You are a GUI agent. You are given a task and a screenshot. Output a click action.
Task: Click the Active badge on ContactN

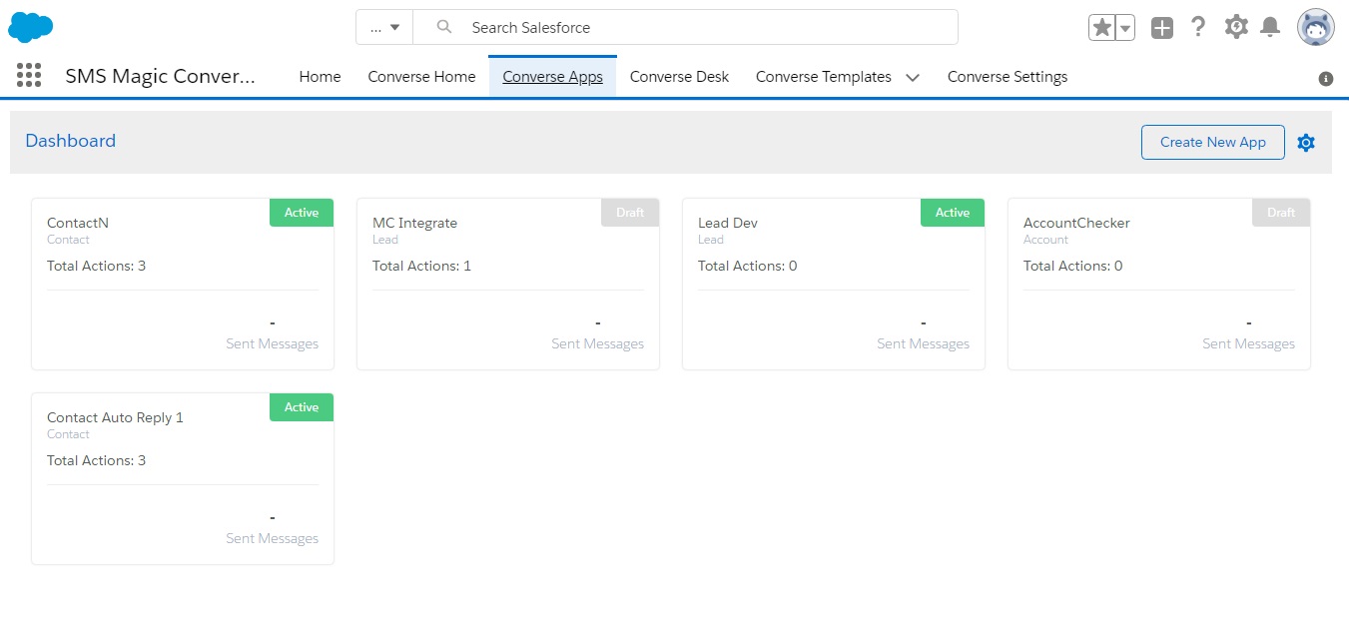tap(302, 213)
